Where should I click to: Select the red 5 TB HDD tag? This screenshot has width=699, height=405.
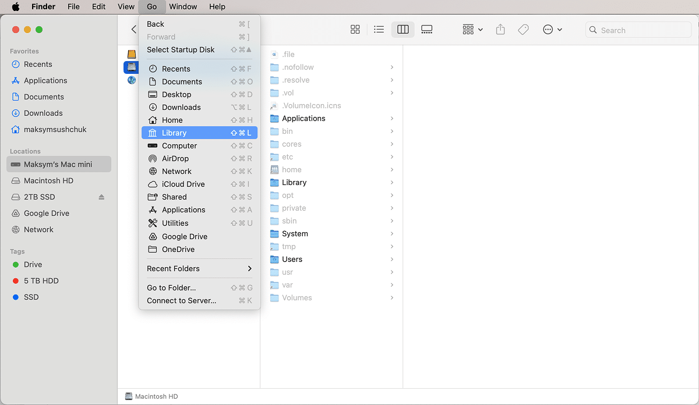(58, 280)
